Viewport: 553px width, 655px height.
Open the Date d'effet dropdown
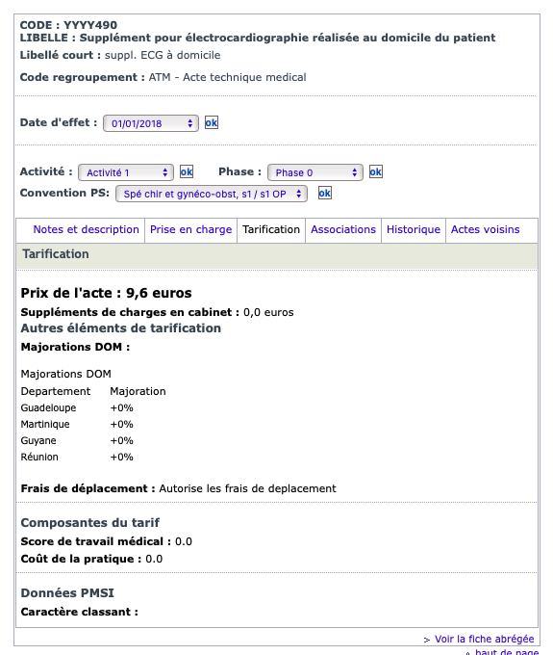[x=151, y=123]
